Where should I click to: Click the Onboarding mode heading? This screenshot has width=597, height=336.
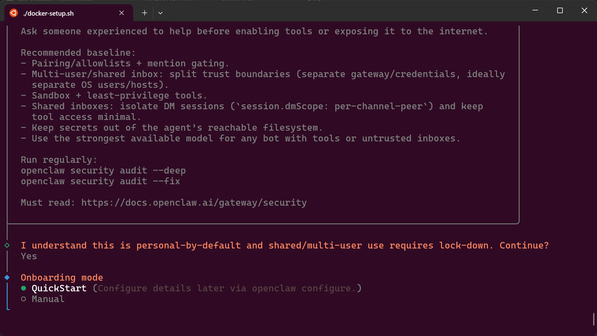point(62,278)
